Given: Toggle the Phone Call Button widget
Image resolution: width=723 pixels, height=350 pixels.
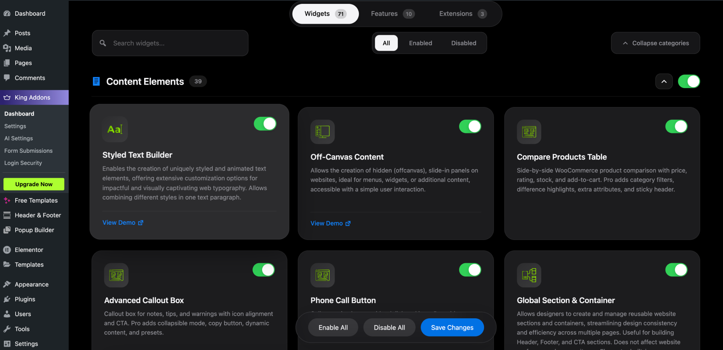Looking at the screenshot, I should point(470,270).
